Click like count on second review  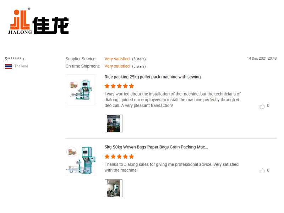268,170
